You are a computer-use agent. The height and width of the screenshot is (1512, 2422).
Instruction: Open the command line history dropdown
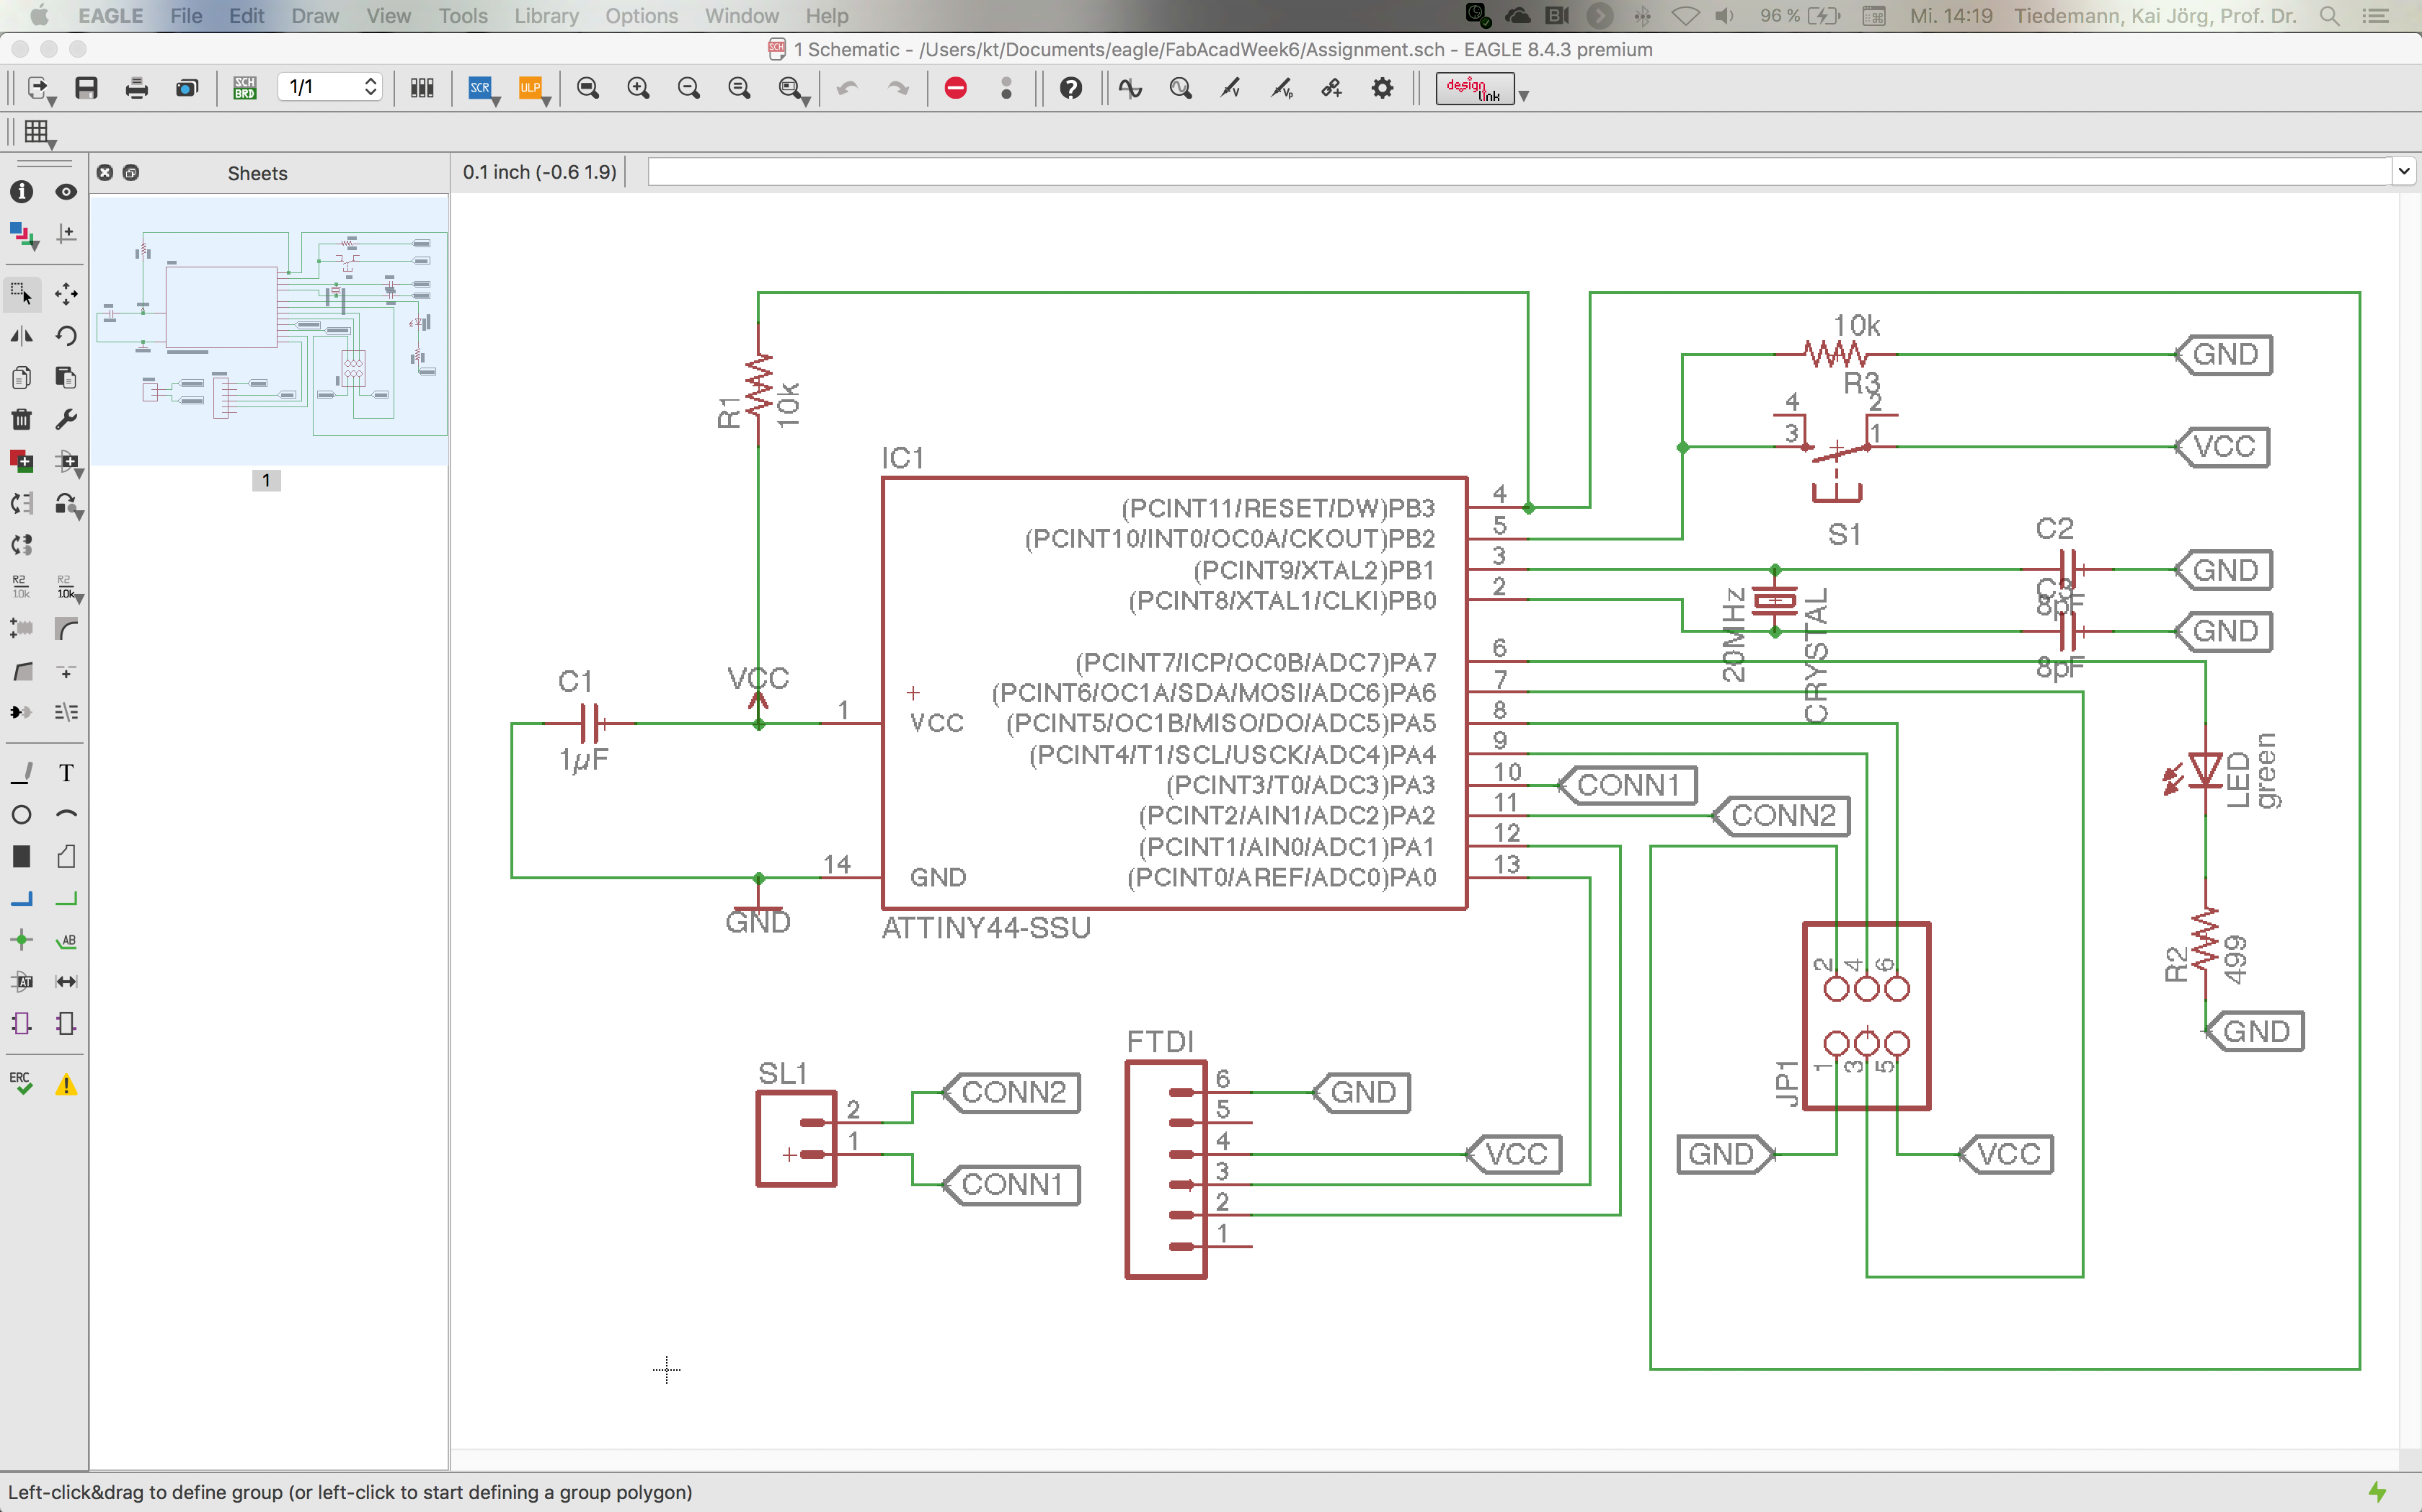coord(2404,172)
